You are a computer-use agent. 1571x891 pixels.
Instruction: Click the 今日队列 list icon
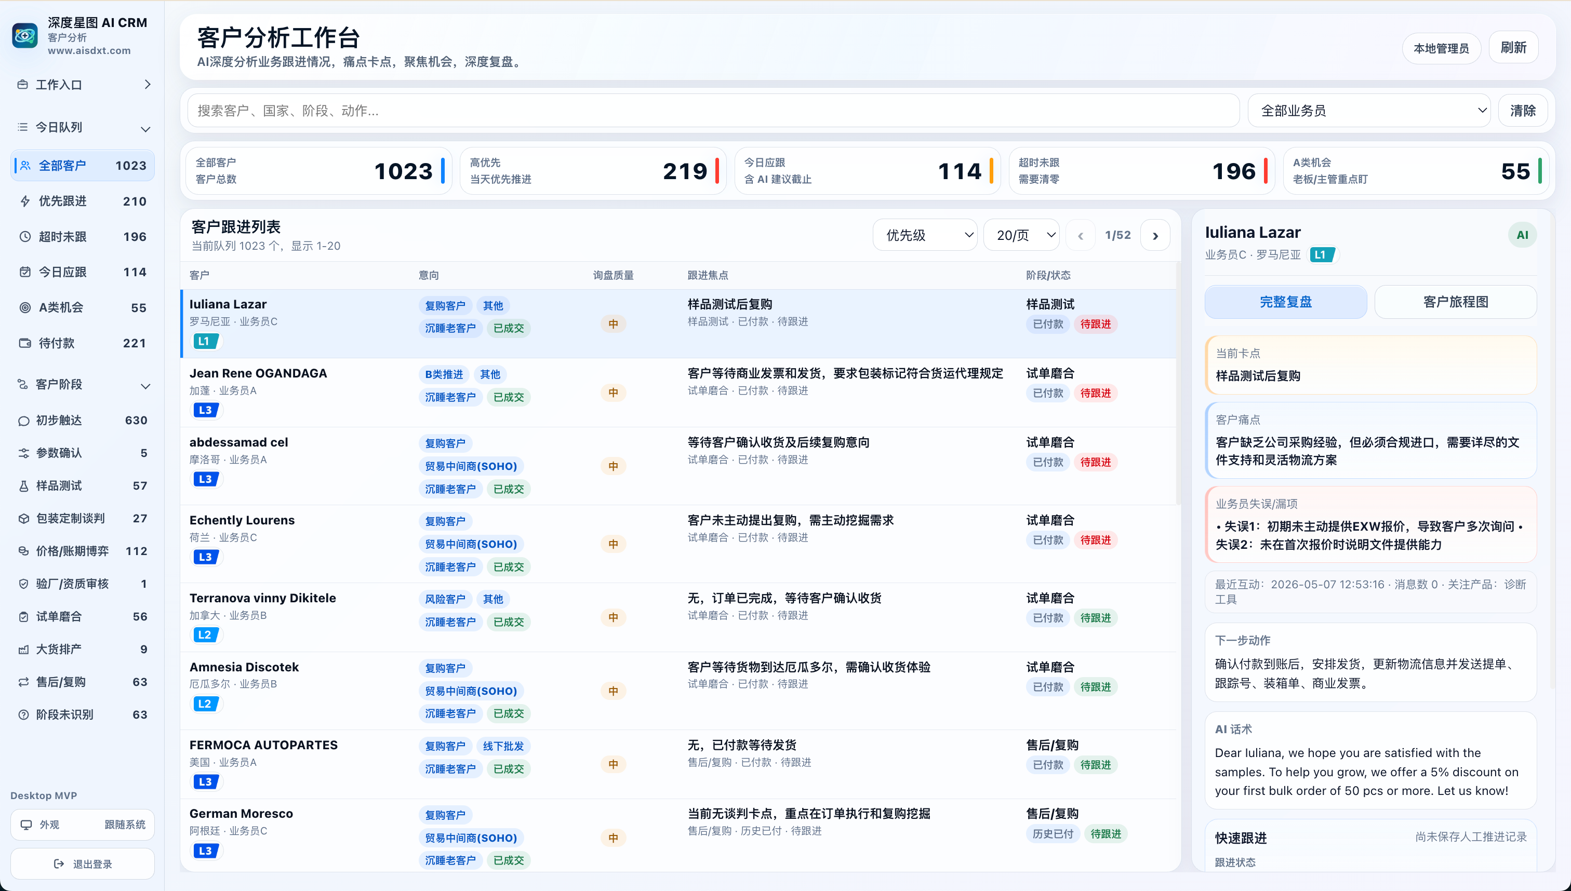click(23, 127)
